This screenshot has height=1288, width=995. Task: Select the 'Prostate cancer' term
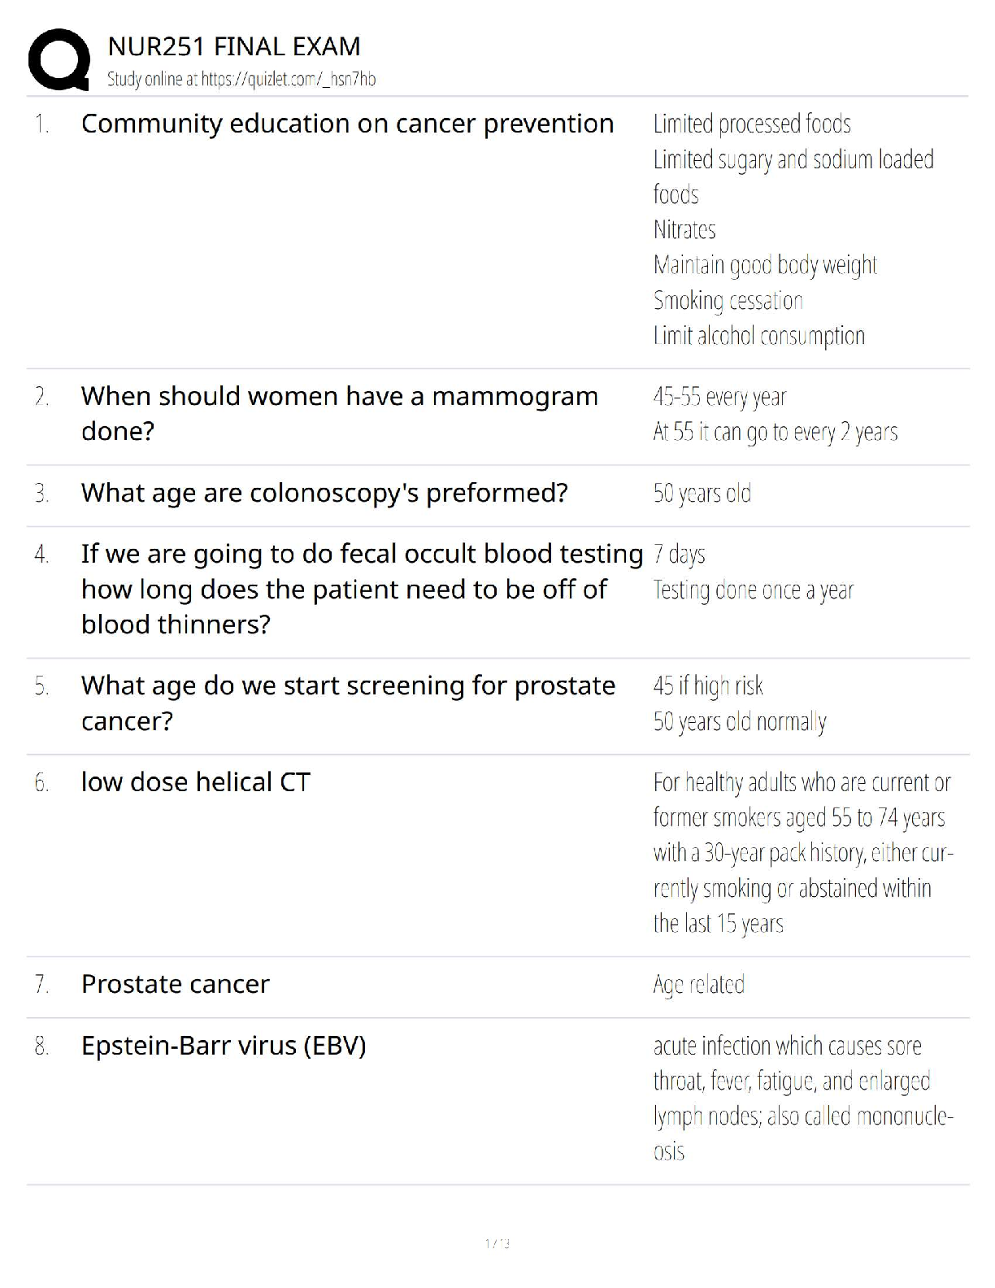(176, 984)
